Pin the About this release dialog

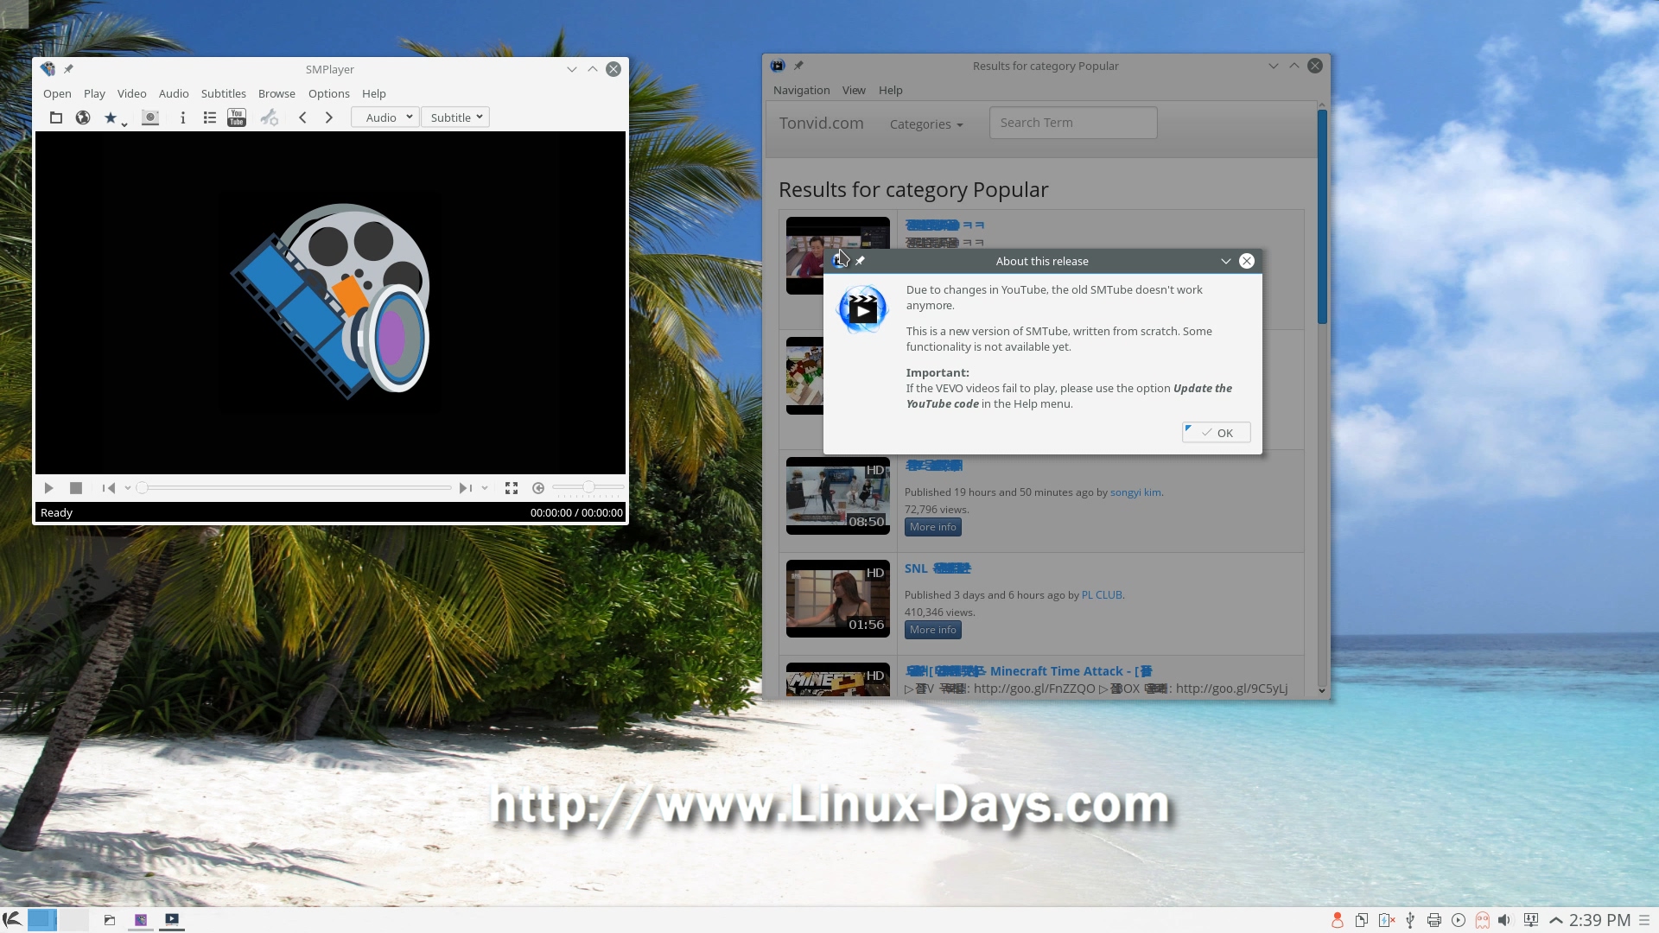click(x=860, y=261)
